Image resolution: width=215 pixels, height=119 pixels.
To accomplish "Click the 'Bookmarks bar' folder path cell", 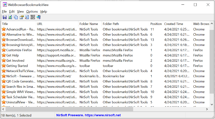I will pyautogui.click(x=114, y=76).
